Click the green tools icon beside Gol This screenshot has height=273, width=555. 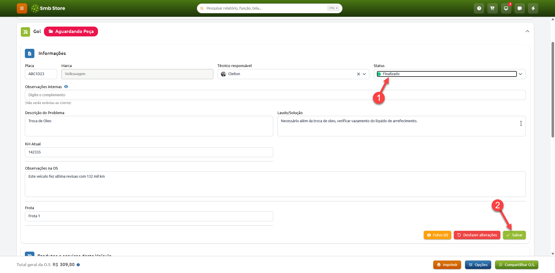click(x=25, y=32)
